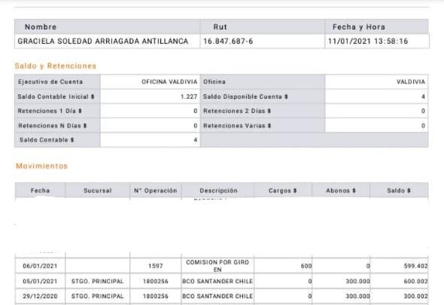Click the Abonos $ column header

[x=341, y=191]
